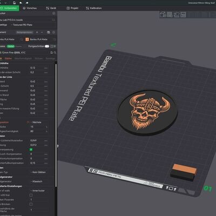Viewport: 216px width, 216px height.
Task: Edit the Bambu Lab P1S 0.4 nozzle preset
Action: point(53,20)
